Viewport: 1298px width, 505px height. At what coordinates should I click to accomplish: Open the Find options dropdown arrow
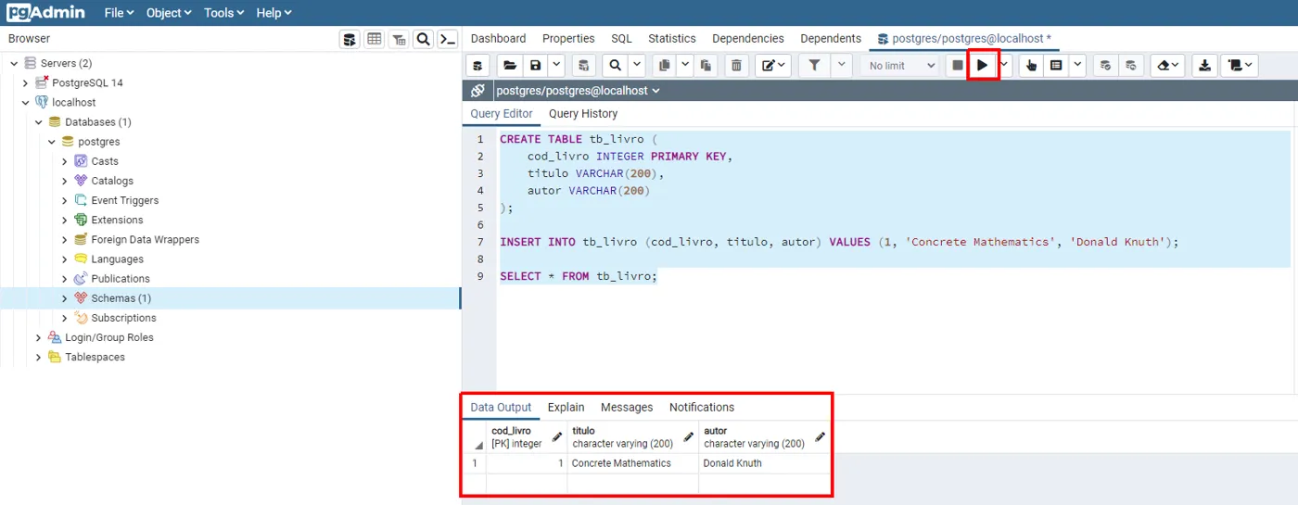point(637,66)
